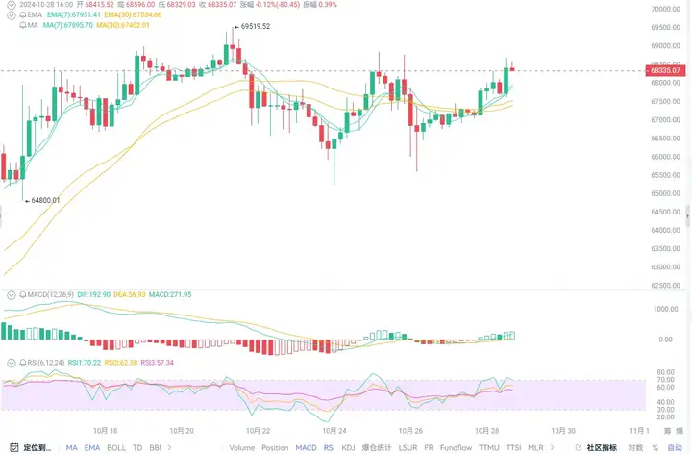Click the 69519.52 high price marker

tap(253, 27)
